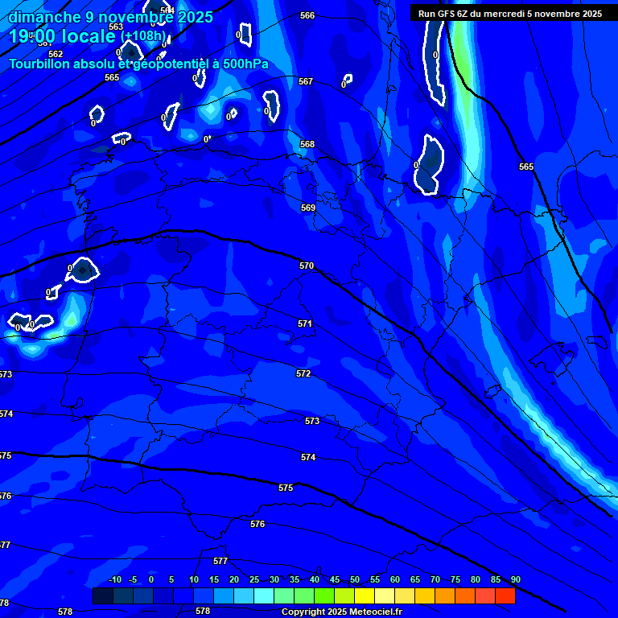This screenshot has height=618, width=618.
Task: Click the 90 value on the color scale
Action: click(515, 580)
